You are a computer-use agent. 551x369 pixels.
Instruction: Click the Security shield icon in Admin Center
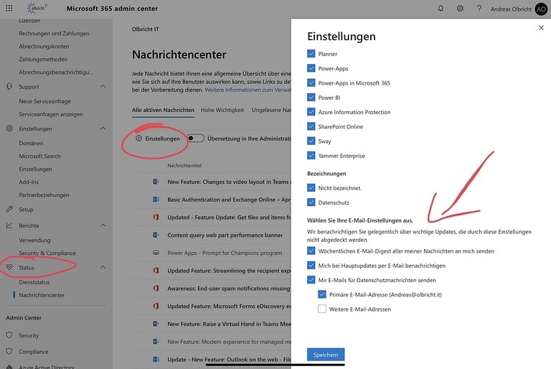pyautogui.click(x=9, y=335)
